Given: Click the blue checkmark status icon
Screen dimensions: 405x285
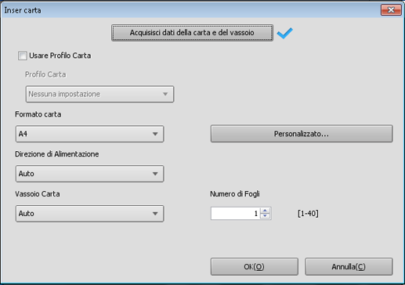Looking at the screenshot, I should [284, 33].
